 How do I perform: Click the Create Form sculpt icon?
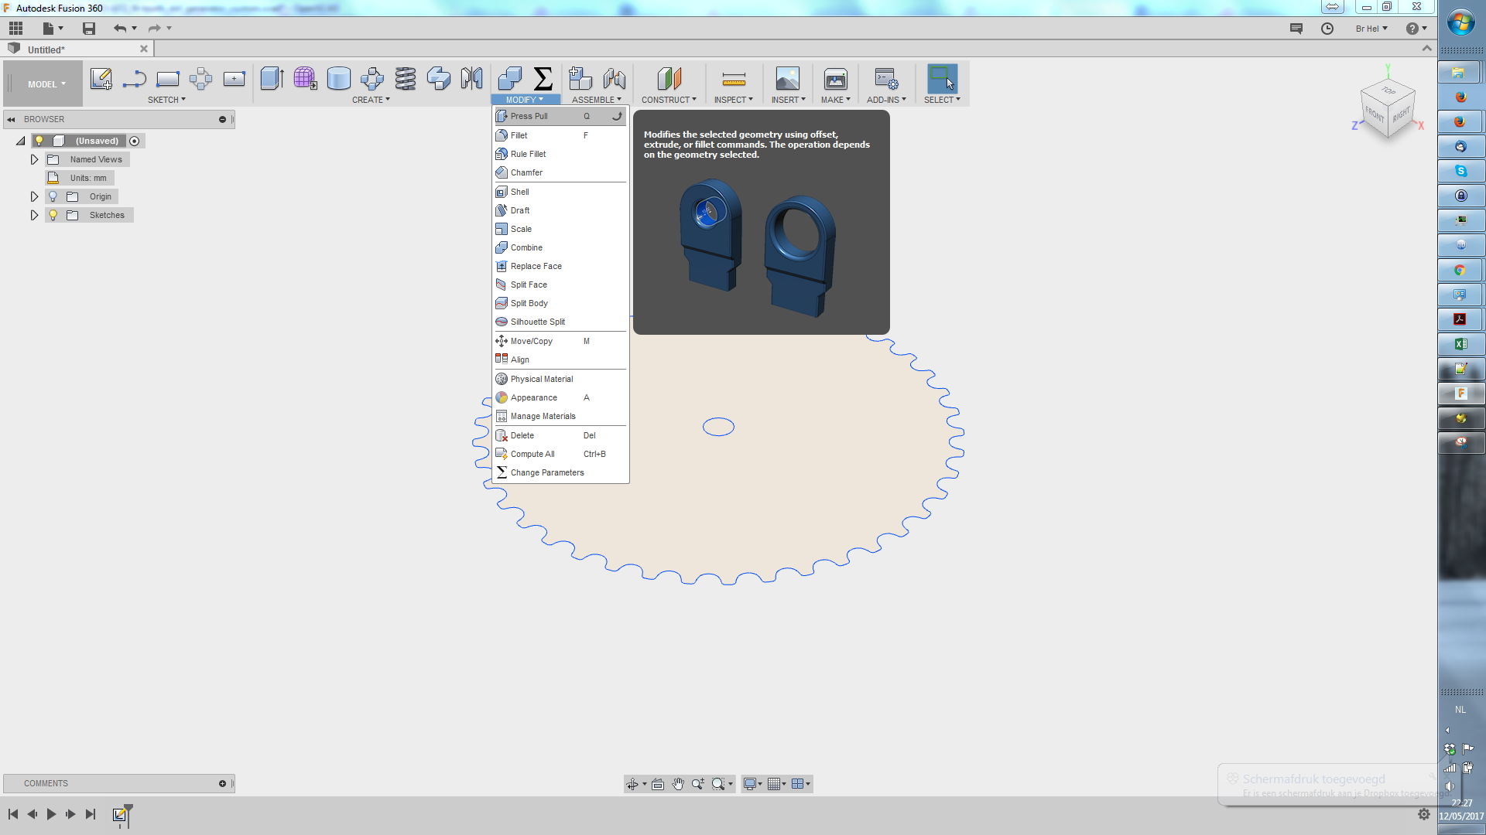[x=305, y=79]
